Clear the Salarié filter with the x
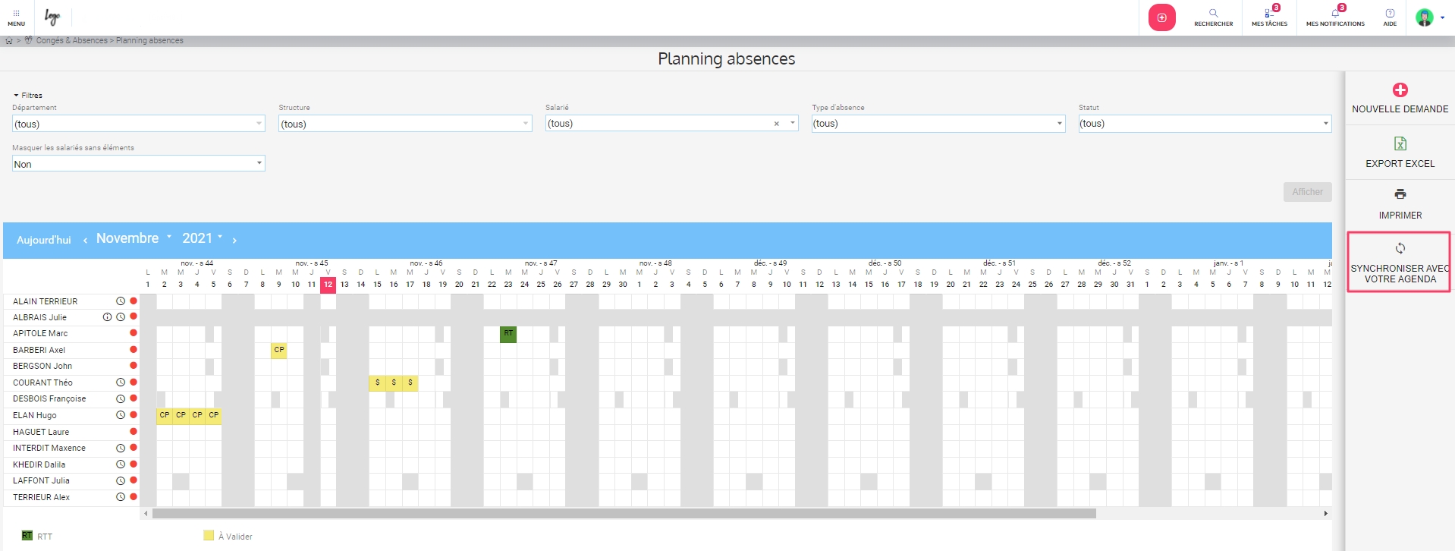Screen dimensions: 1455x551 coord(776,124)
